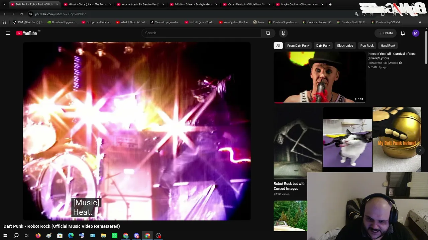
Task: Select the From Daft Punk chip
Action: 298,45
